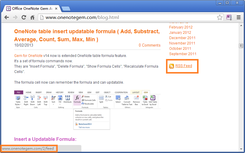Click the browser Forward arrow
This screenshot has height=153, width=245.
point(15,17)
